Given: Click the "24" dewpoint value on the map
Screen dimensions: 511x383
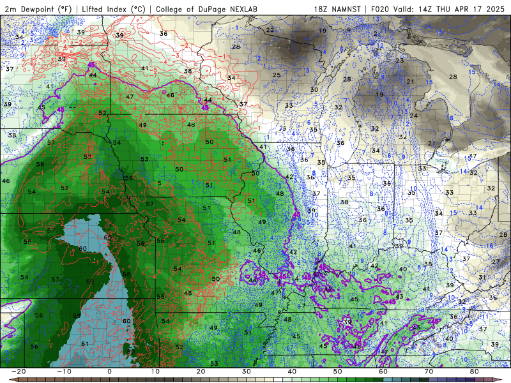Looking at the screenshot, I should point(413,116).
